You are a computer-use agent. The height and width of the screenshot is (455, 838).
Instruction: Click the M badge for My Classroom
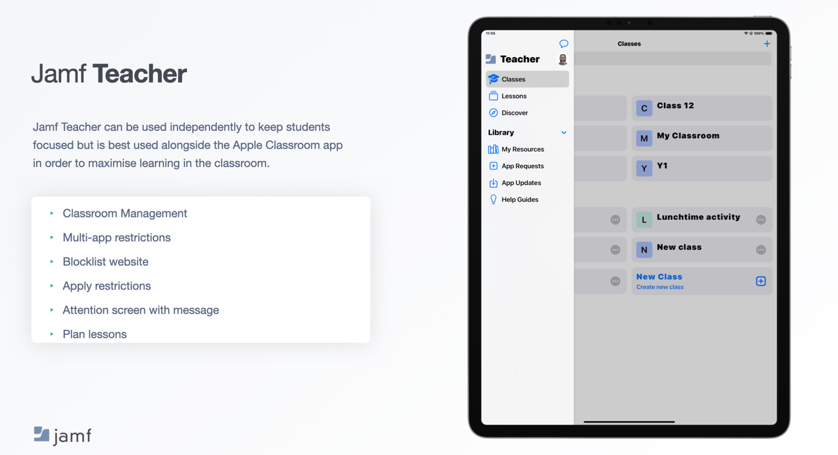point(644,138)
